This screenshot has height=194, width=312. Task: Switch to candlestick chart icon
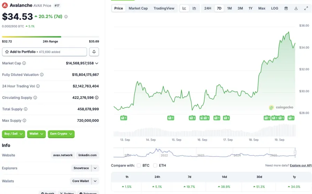click(194, 8)
